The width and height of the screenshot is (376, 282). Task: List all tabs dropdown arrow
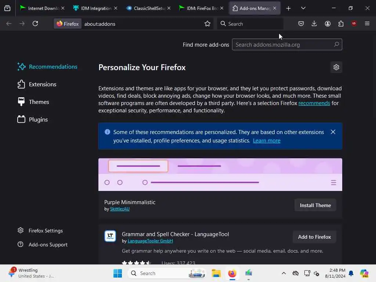303,8
